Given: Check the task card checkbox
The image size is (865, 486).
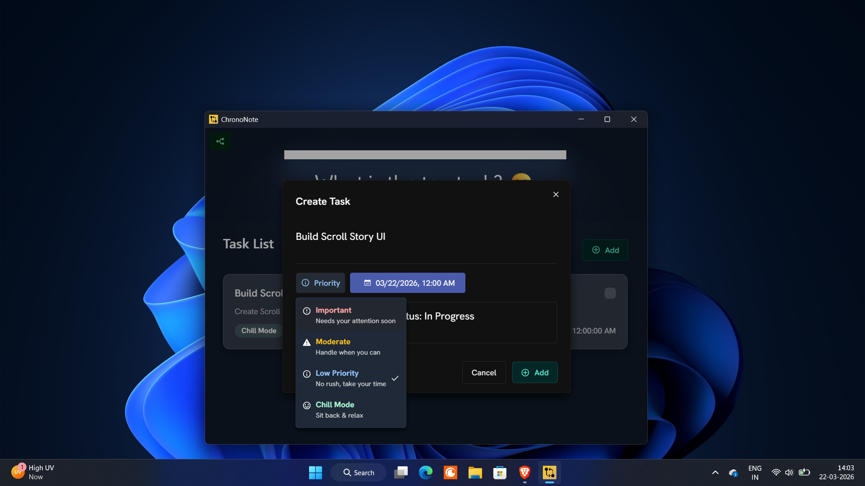Looking at the screenshot, I should (610, 293).
